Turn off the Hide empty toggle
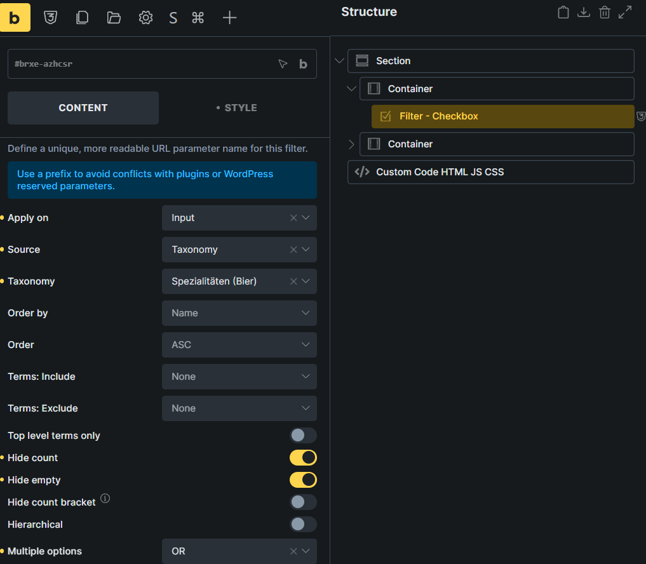 303,480
